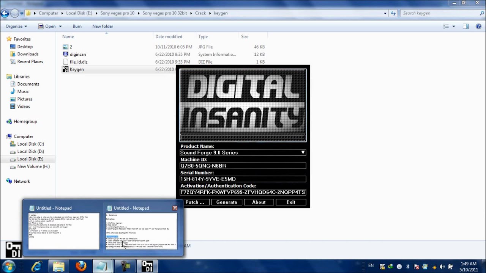Expand the view options dropdown arrow
486x273 pixels.
pyautogui.click(x=453, y=26)
